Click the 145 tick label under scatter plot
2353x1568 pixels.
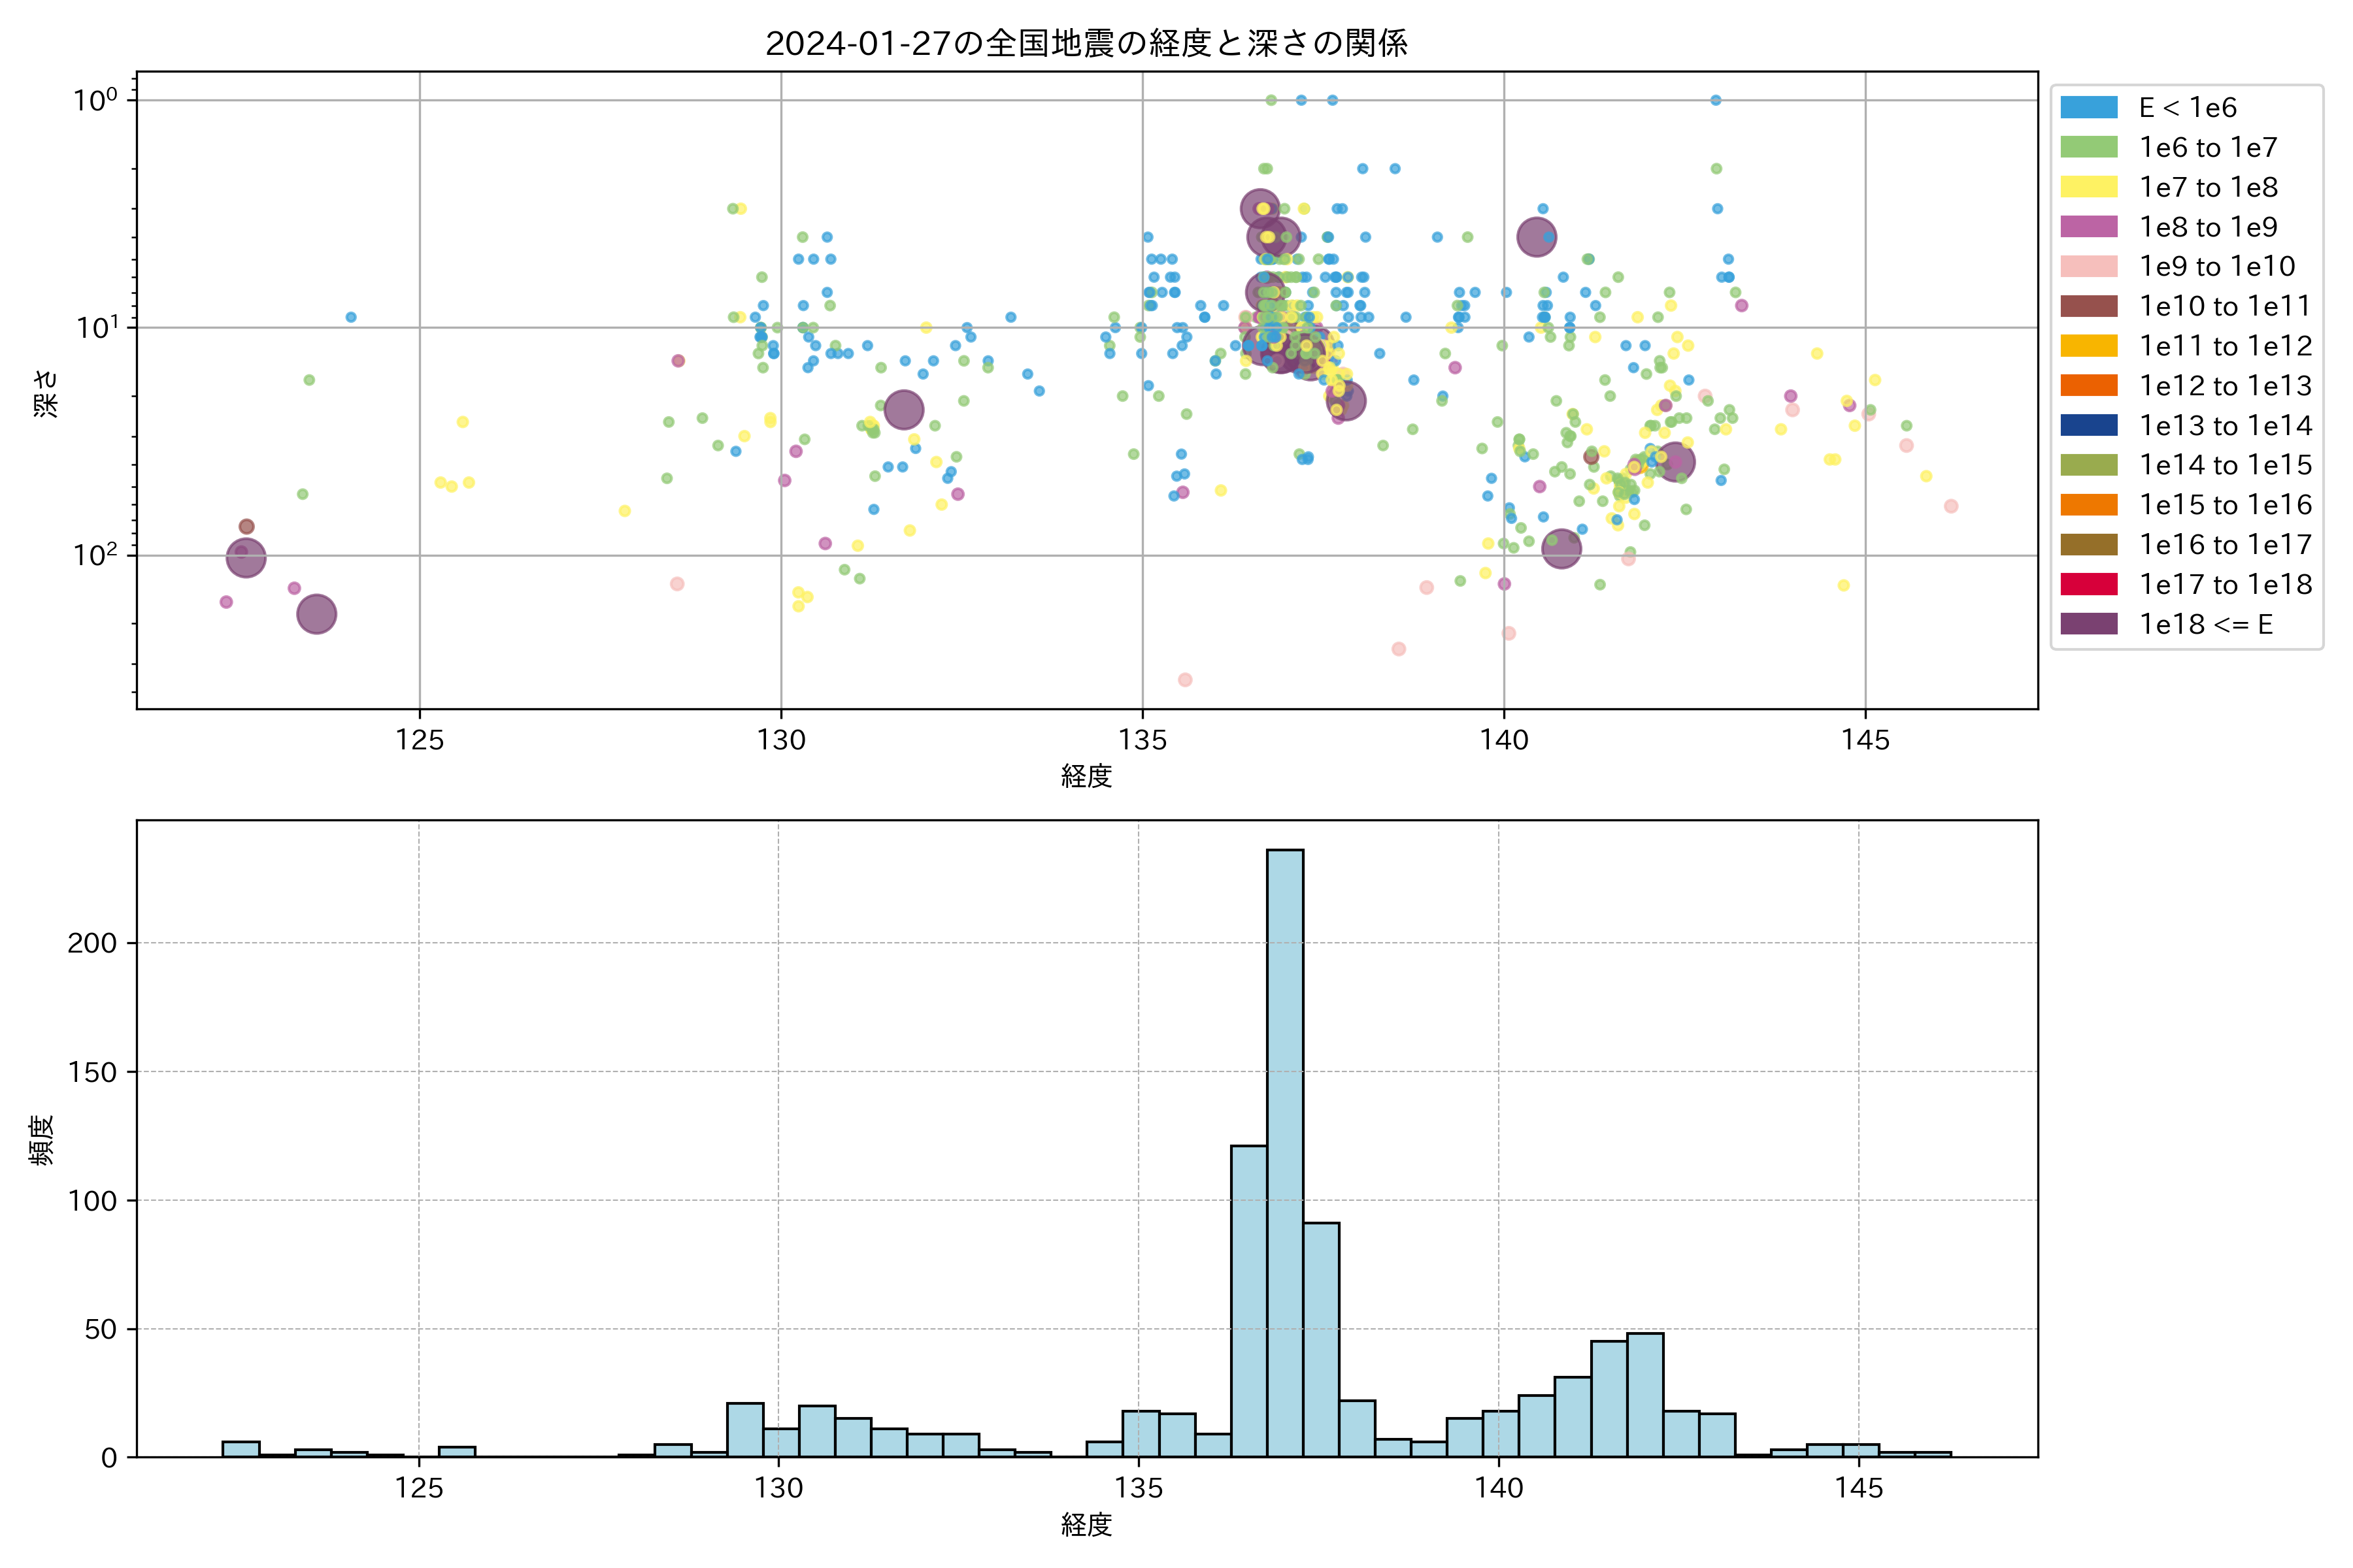pos(1865,741)
